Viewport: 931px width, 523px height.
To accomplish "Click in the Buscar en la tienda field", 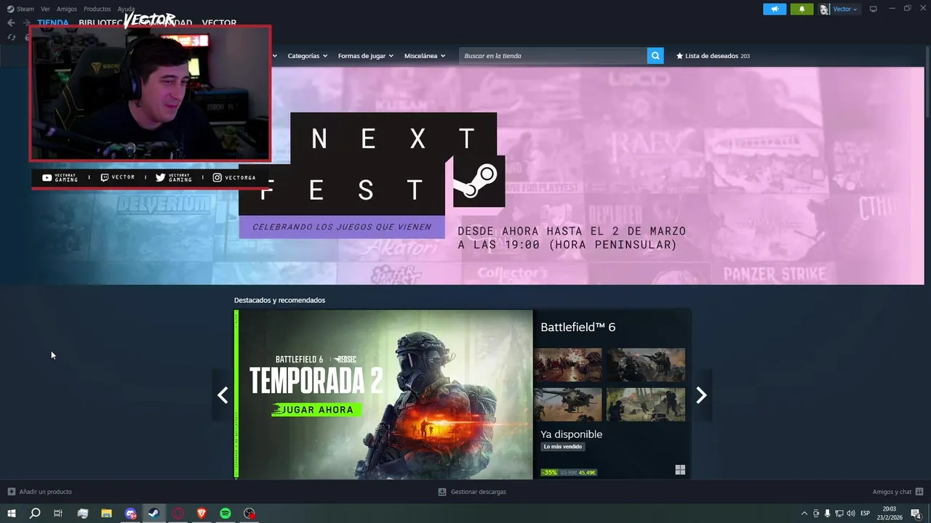I will [x=553, y=55].
